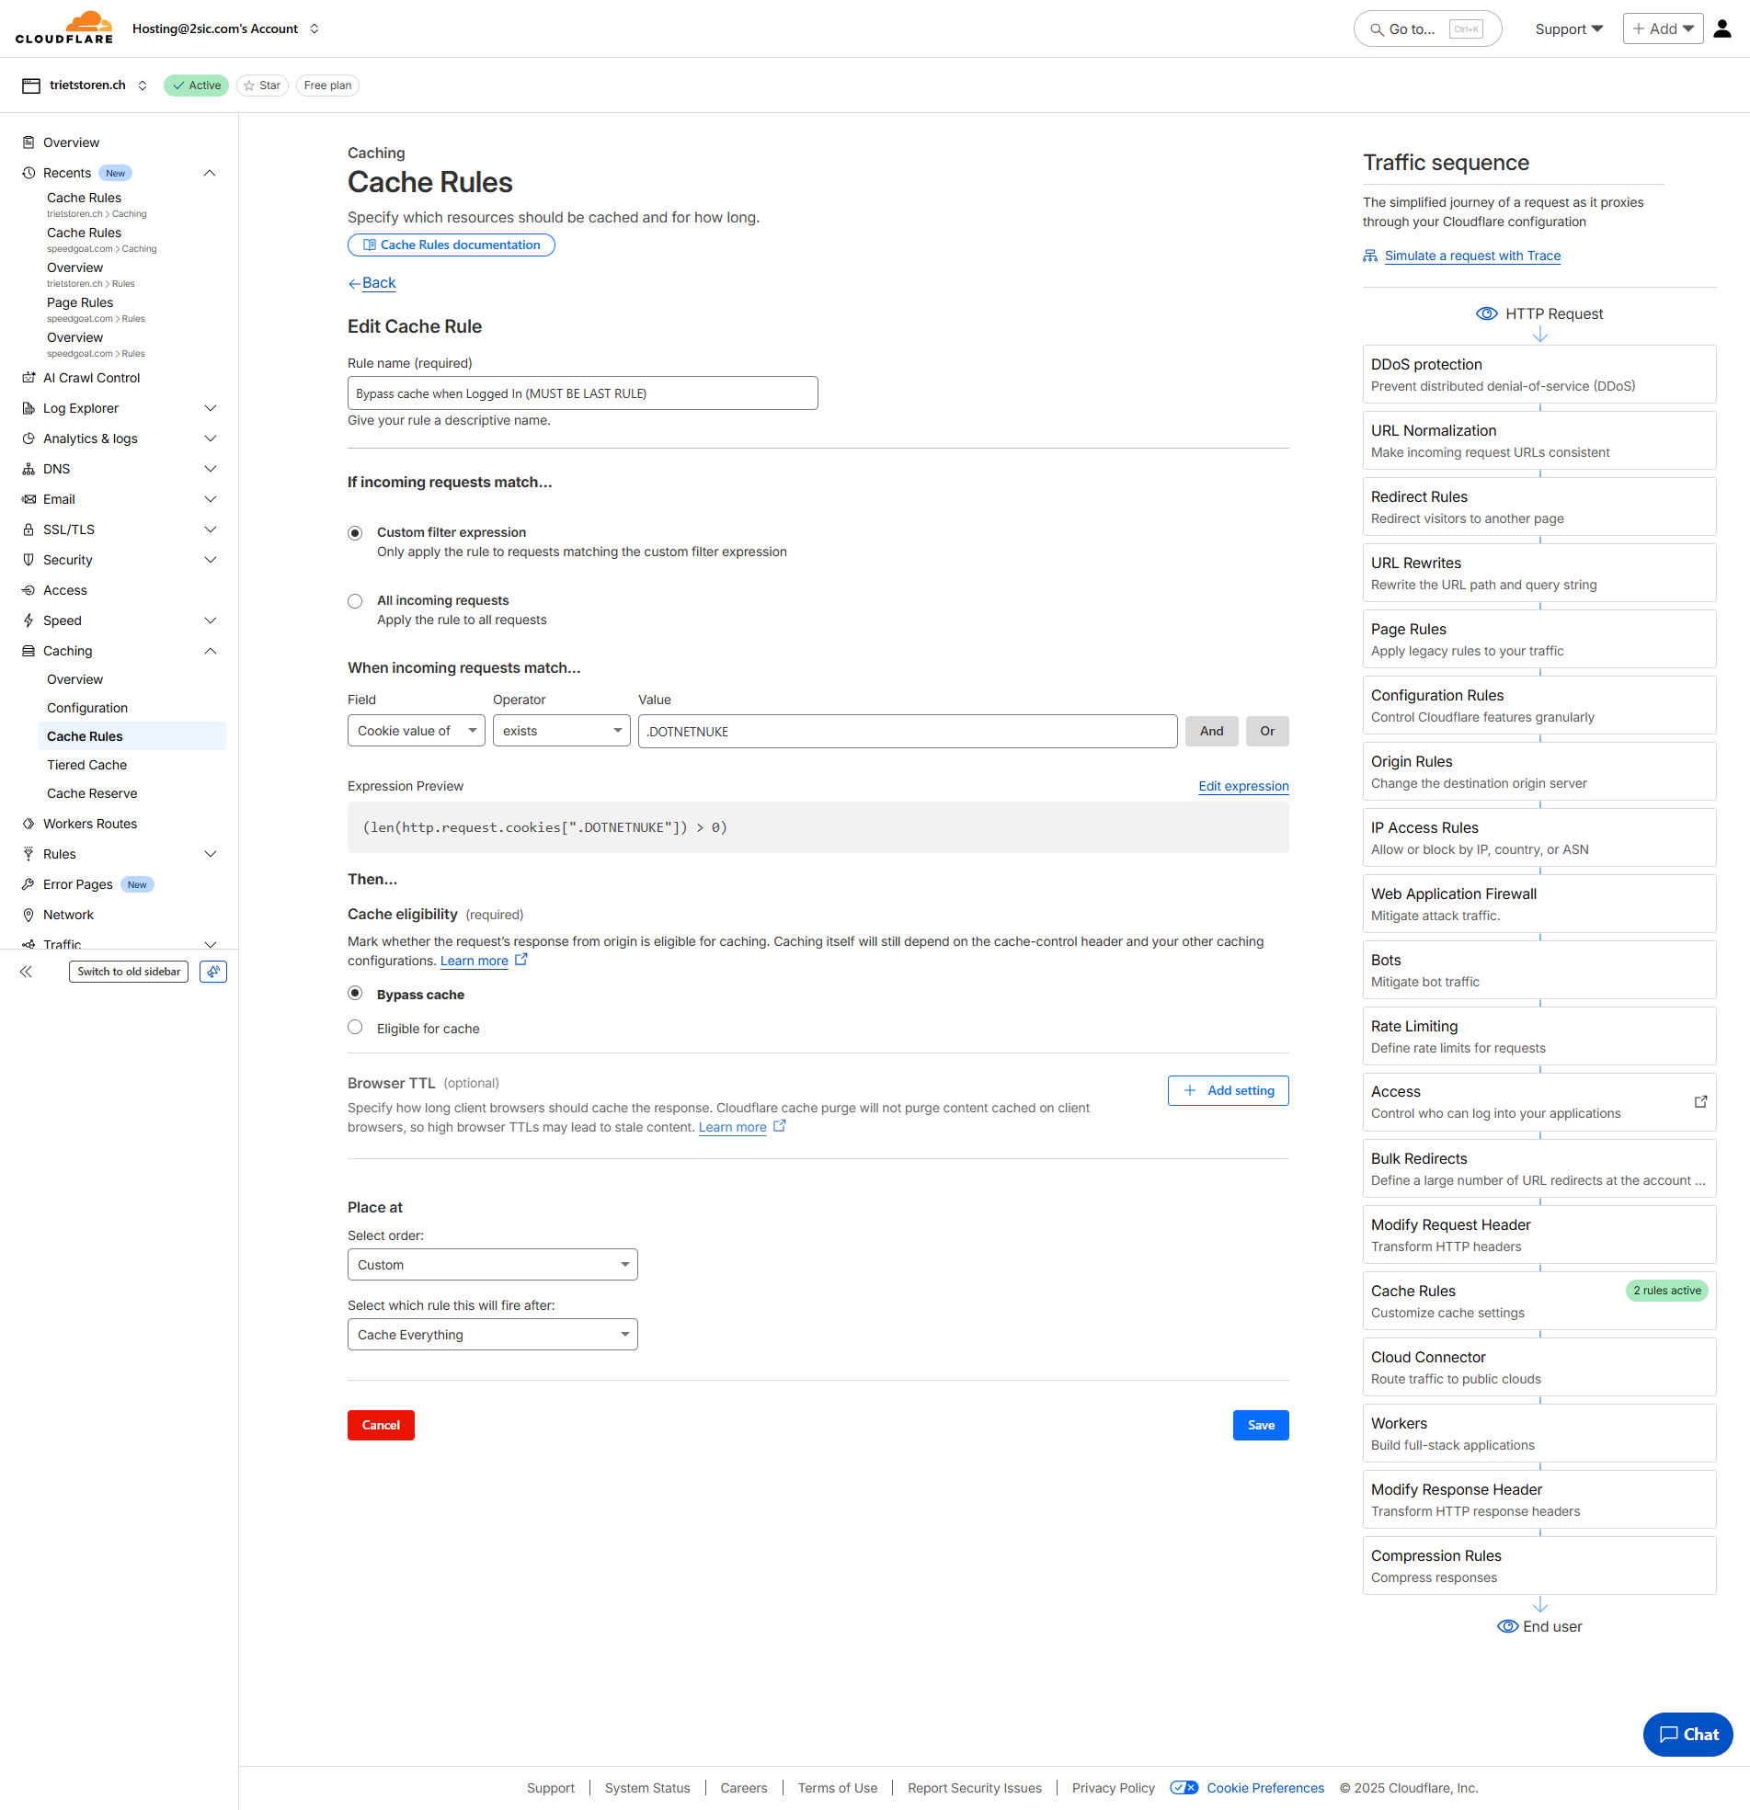Viewport: 1750px width, 1810px height.
Task: Open Tiered Cache in the sidebar
Action: [x=86, y=765]
